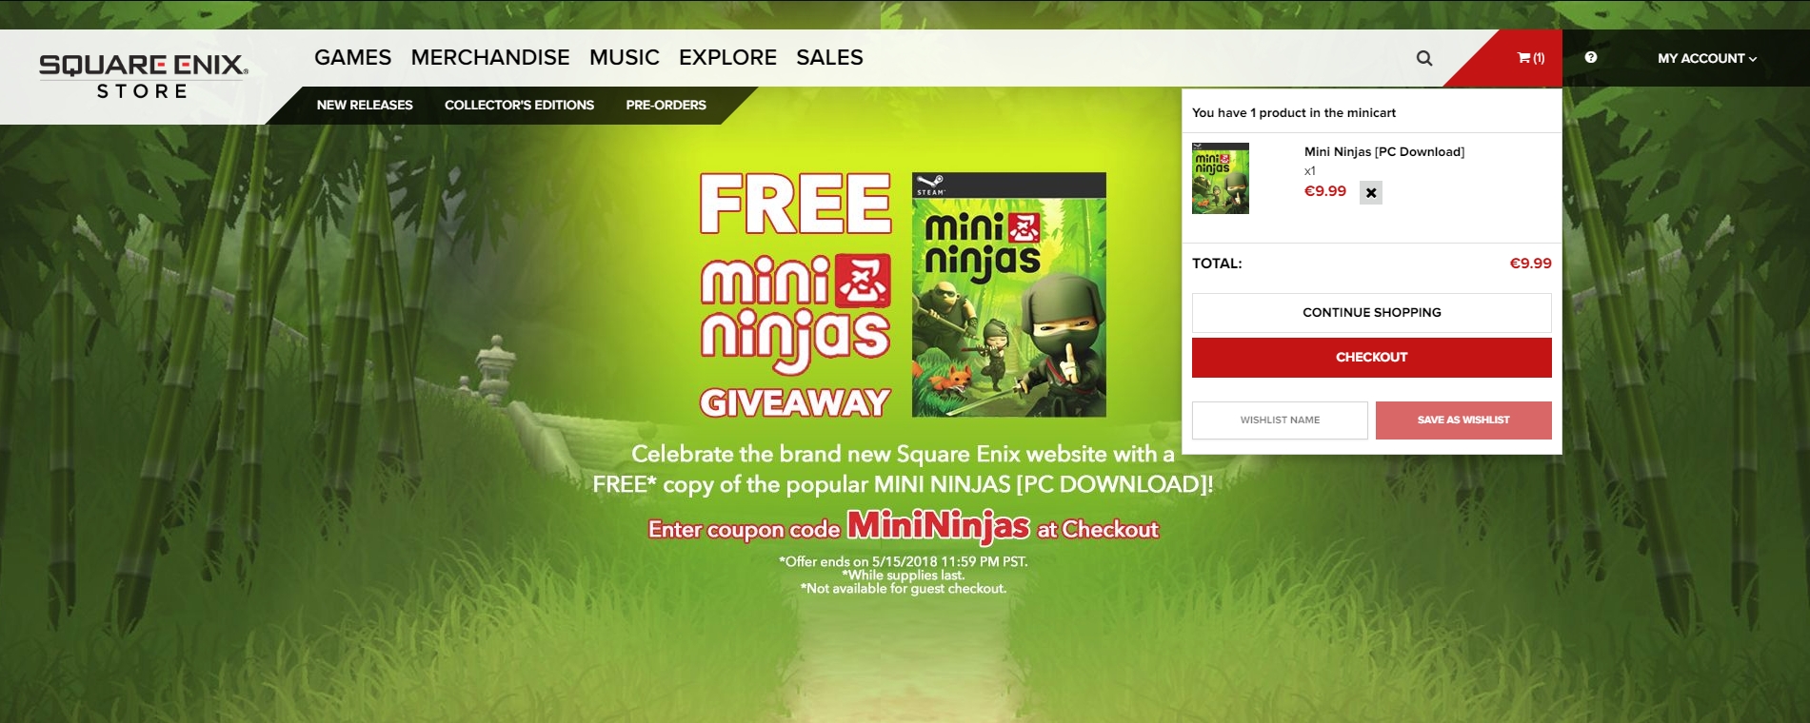The width and height of the screenshot is (1810, 723).
Task: Open the New Releases tab
Action: click(x=365, y=105)
